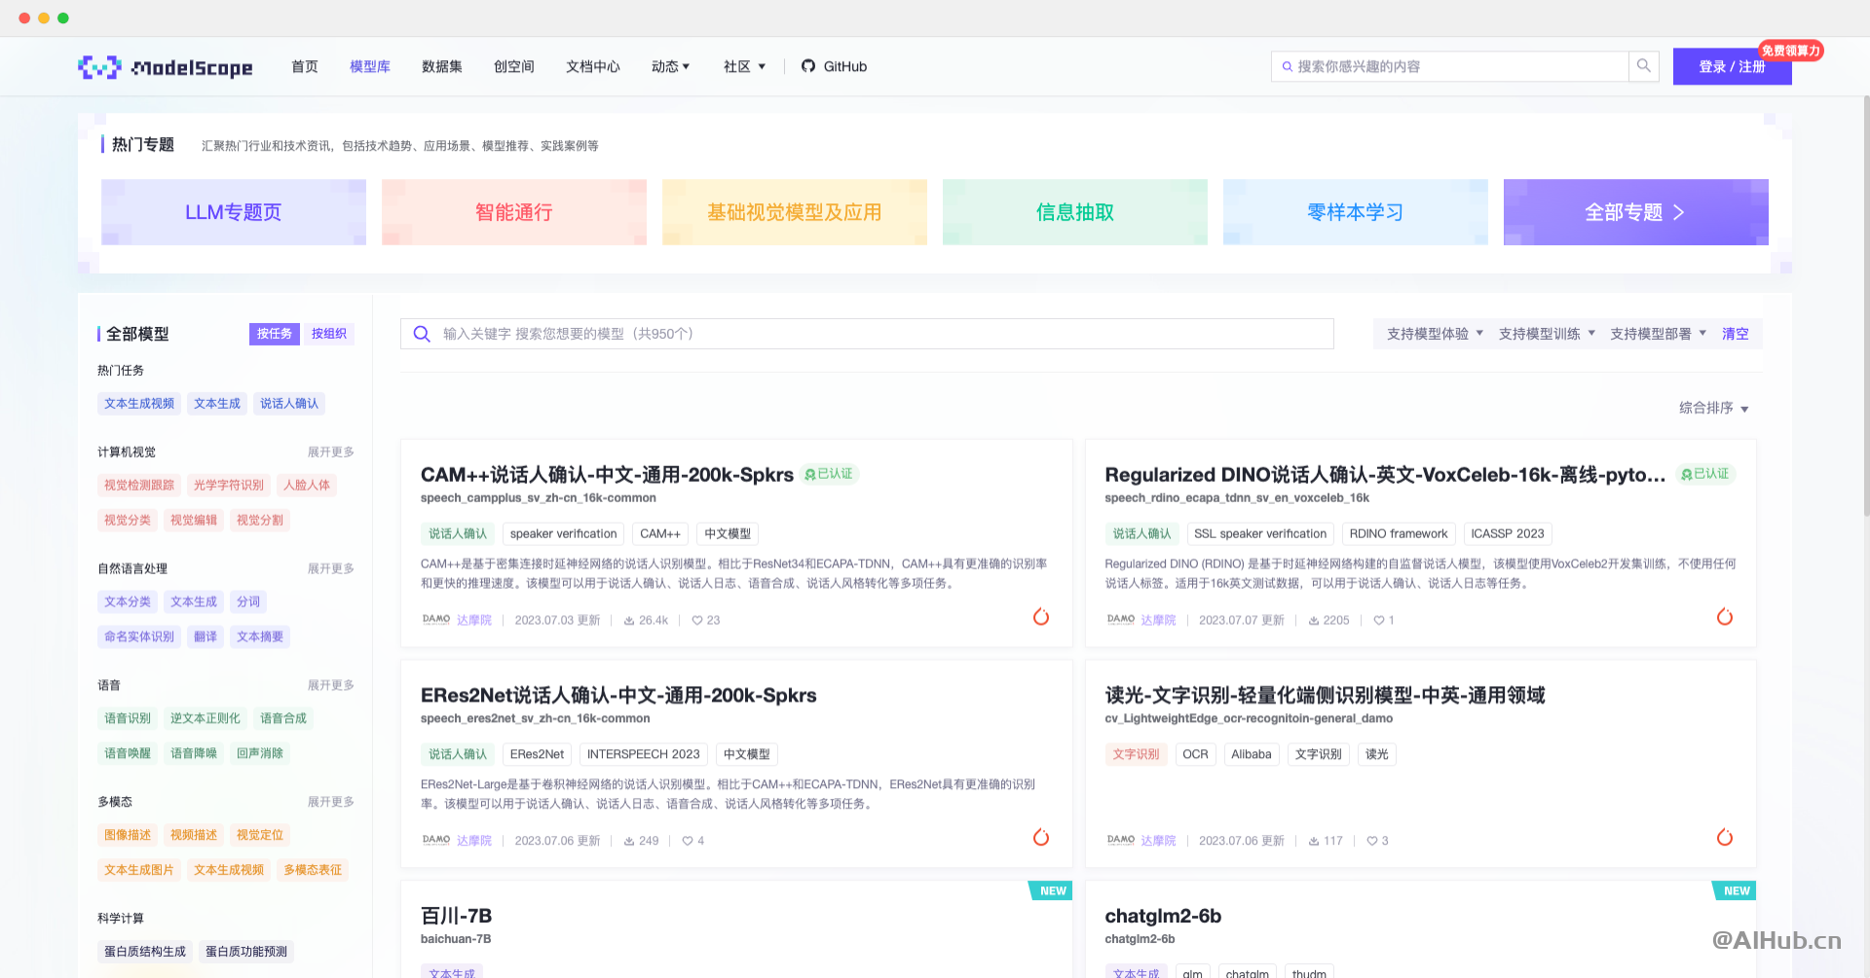Click the 已认证 badge on Regularized DINO card
1870x978 pixels.
point(1705,474)
